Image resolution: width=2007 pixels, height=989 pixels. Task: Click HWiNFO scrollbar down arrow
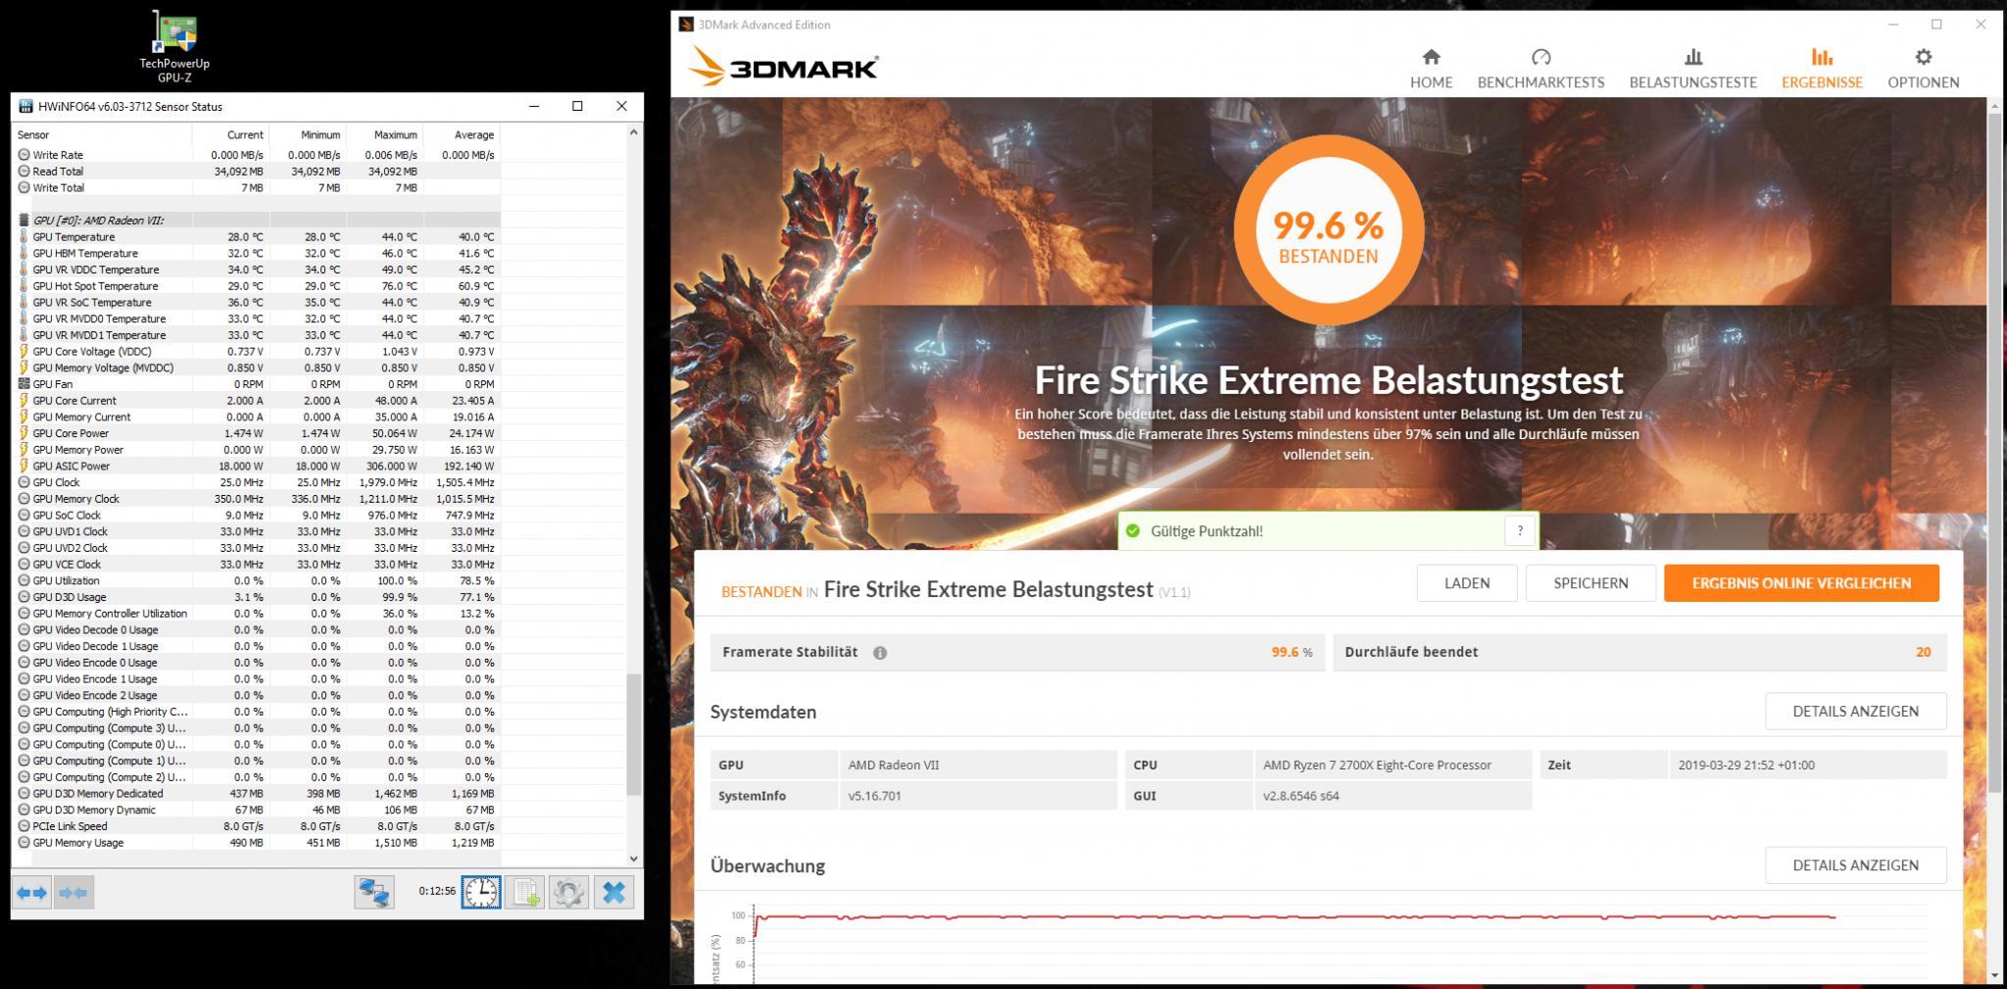click(634, 858)
